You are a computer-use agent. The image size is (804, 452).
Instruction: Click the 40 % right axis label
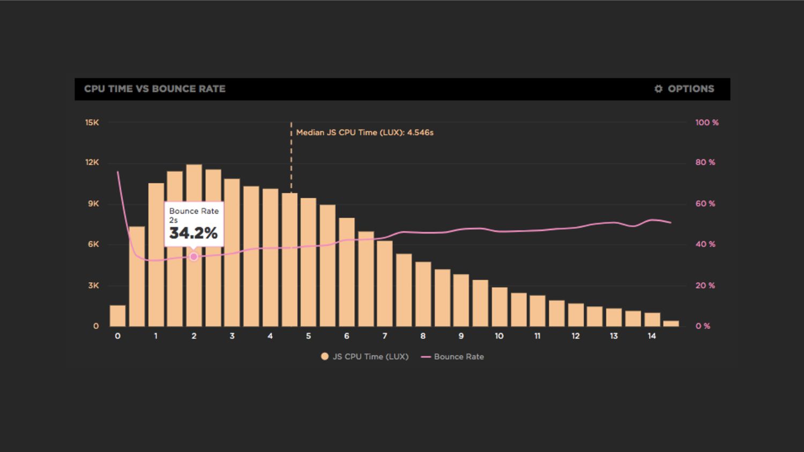click(x=705, y=244)
